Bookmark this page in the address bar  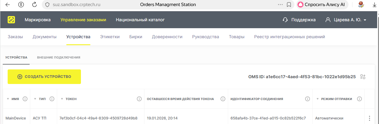click(289, 5)
